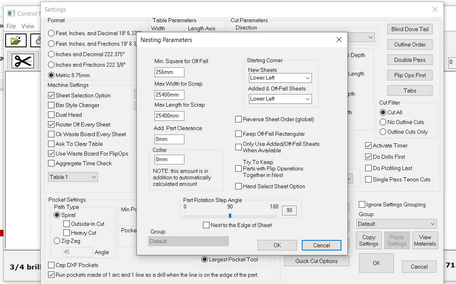The height and width of the screenshot is (284, 456).
Task: Enable Keep Off-Fall Rectangular checkbox
Action: coord(238,134)
